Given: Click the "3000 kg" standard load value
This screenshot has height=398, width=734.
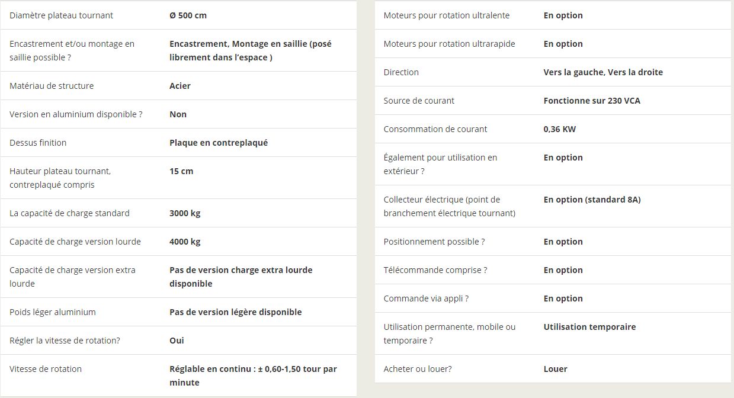Looking at the screenshot, I should tap(185, 213).
